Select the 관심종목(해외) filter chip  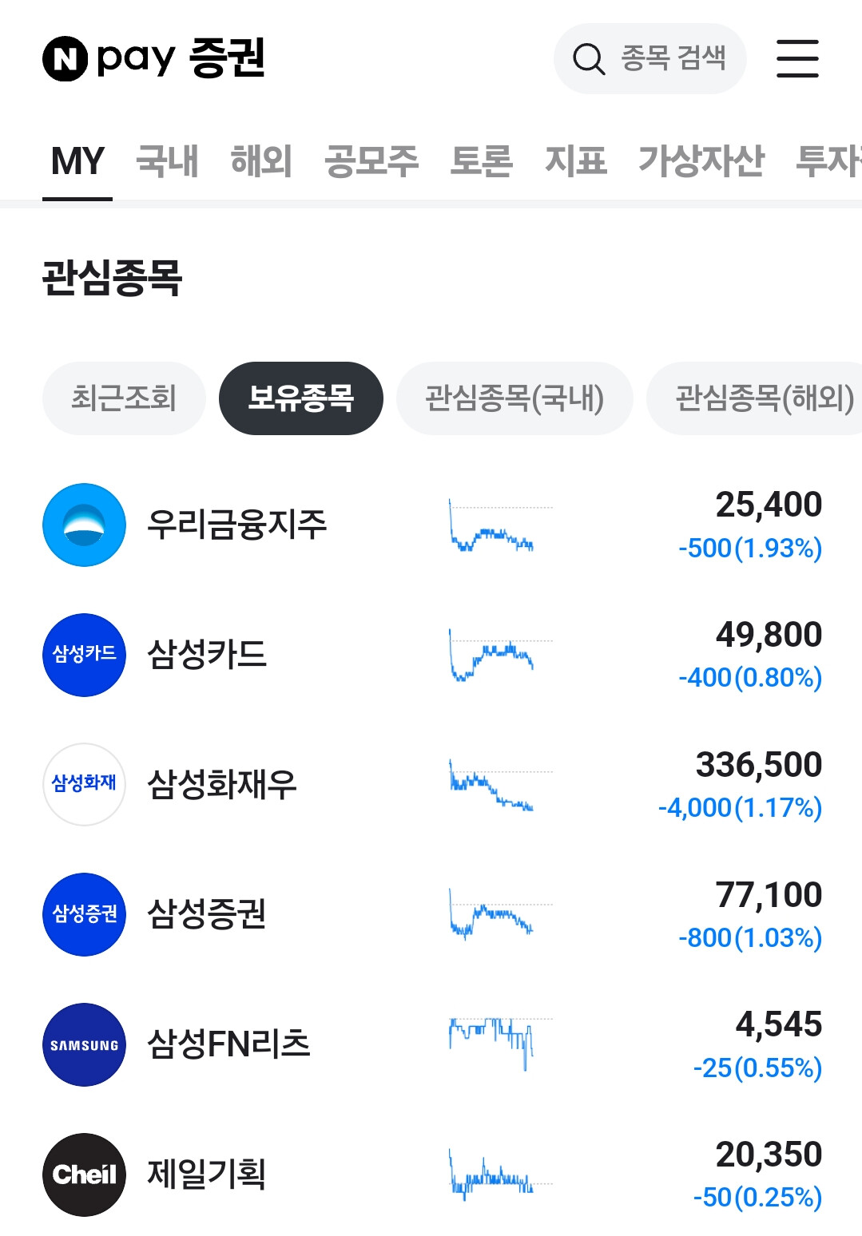click(754, 398)
